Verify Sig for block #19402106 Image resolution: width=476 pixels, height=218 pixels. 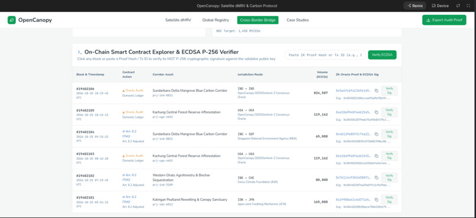(389, 91)
